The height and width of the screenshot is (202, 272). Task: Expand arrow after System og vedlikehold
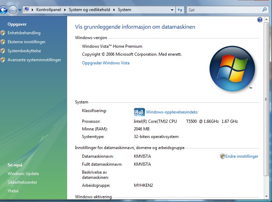(114, 10)
